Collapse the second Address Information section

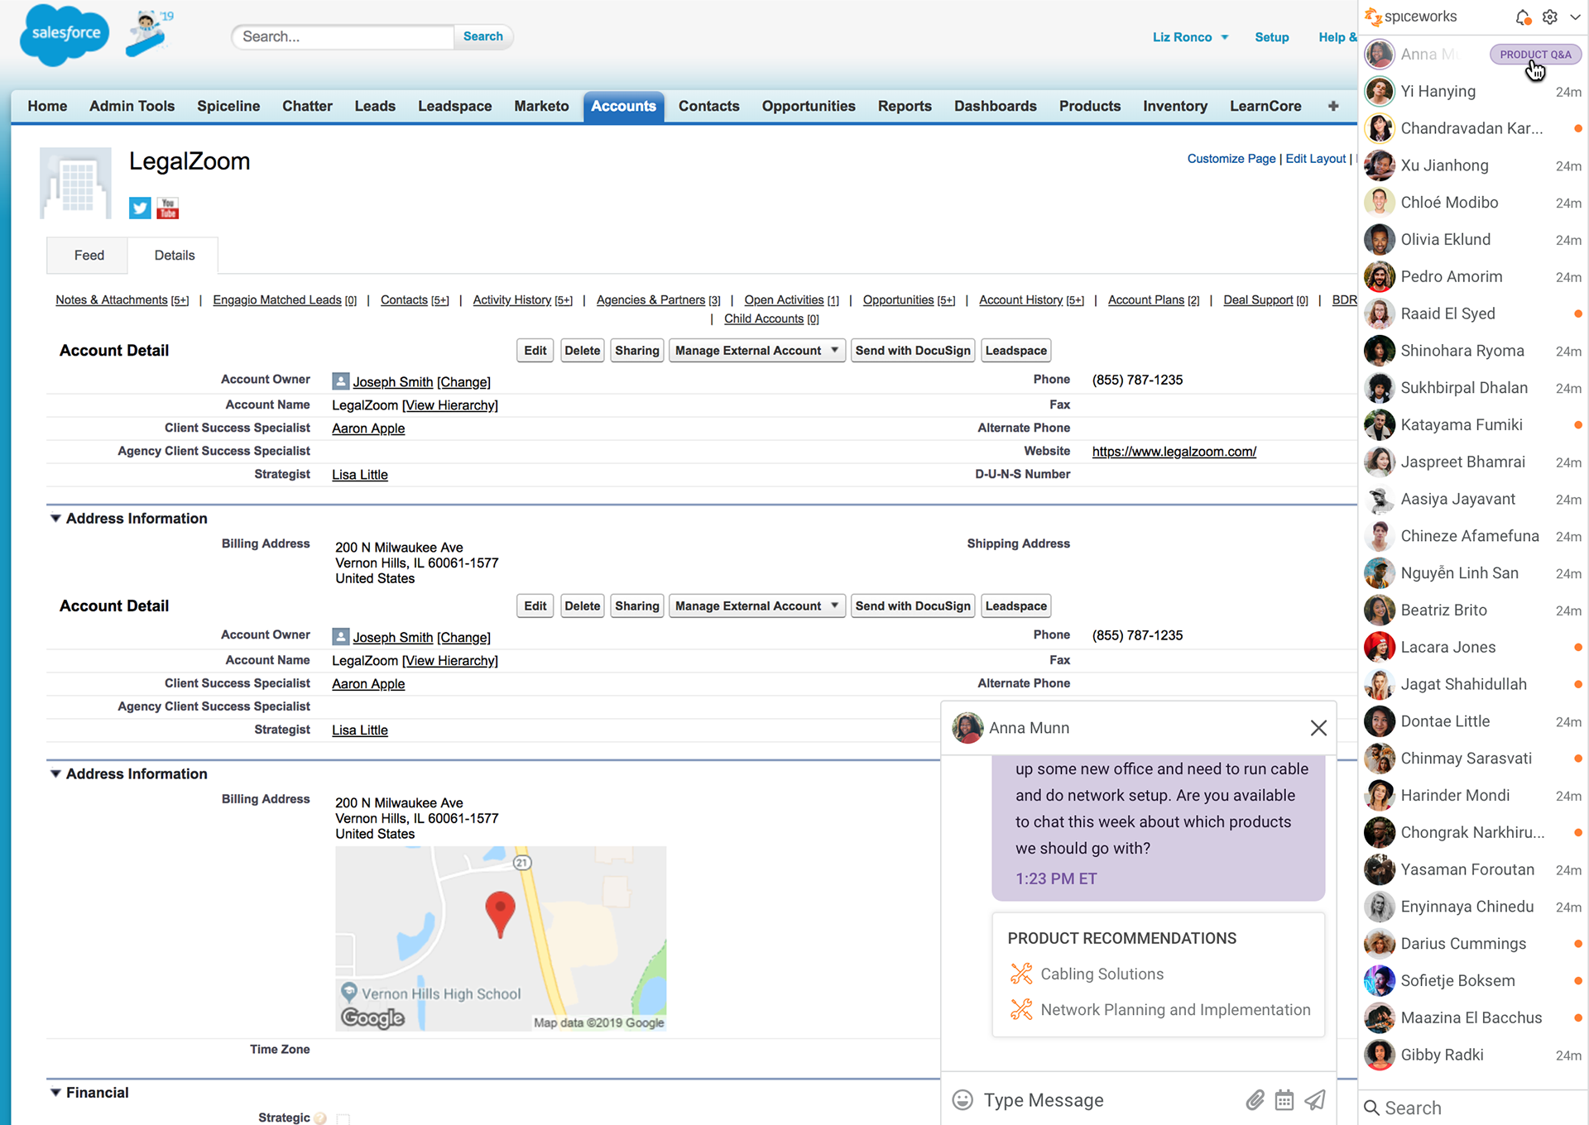click(55, 774)
